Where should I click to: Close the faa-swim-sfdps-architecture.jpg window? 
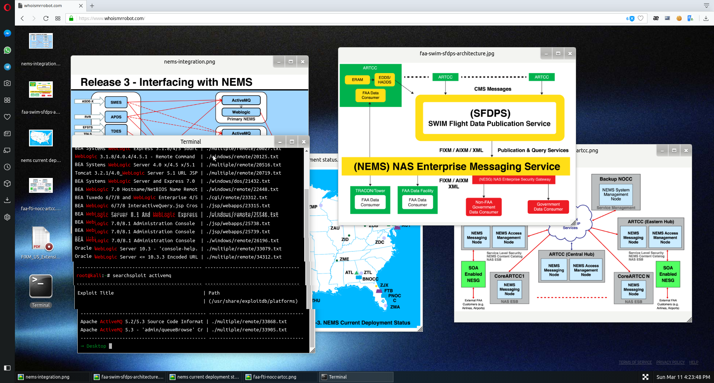point(570,53)
